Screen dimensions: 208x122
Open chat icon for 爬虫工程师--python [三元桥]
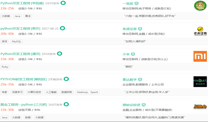(x=66, y=104)
